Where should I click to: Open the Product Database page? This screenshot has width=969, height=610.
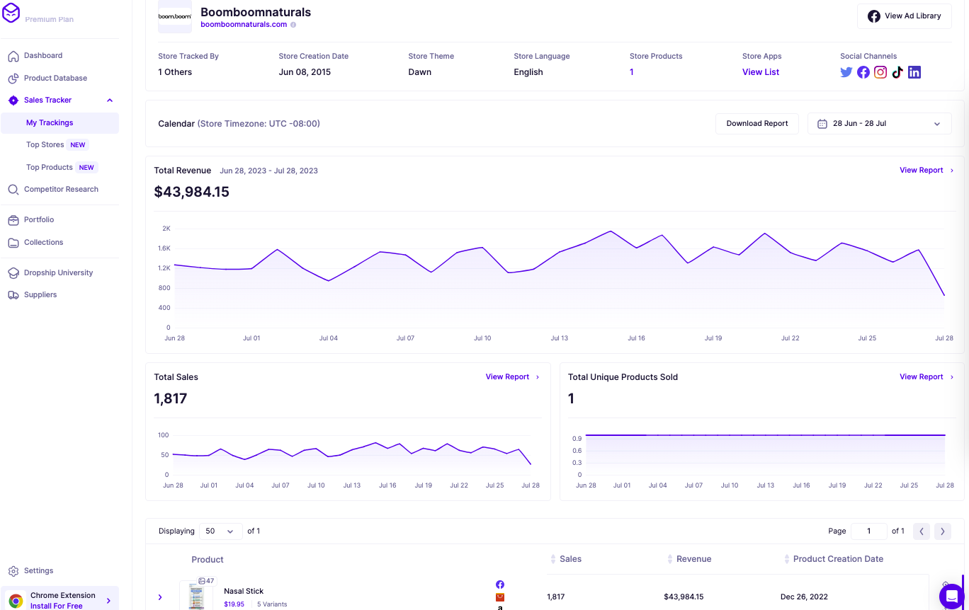click(57, 78)
